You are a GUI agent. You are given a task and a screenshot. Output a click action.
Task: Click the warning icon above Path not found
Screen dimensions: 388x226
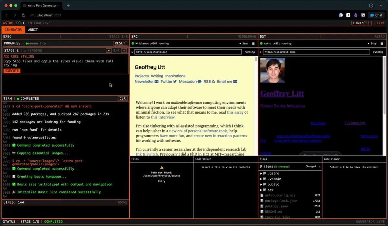pos(162,167)
